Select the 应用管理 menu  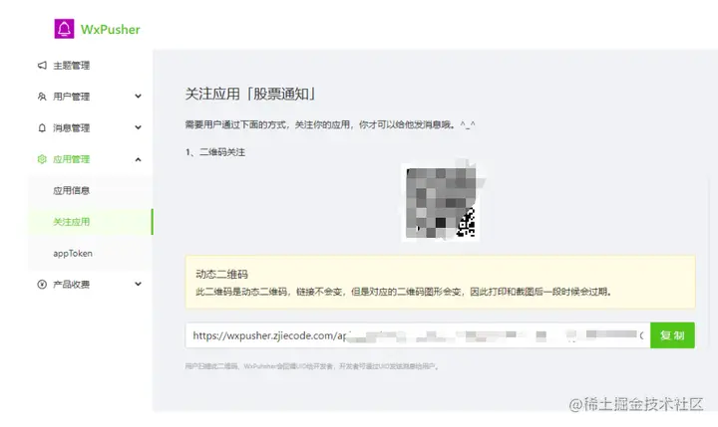click(72, 159)
